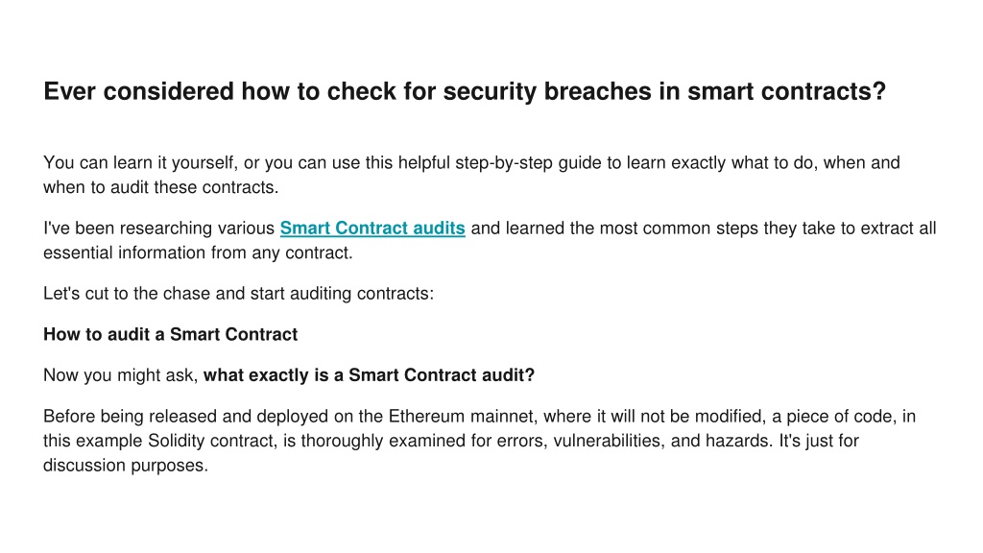Click the words 'Ethereum mainnet' in the last paragraph

[463, 417]
